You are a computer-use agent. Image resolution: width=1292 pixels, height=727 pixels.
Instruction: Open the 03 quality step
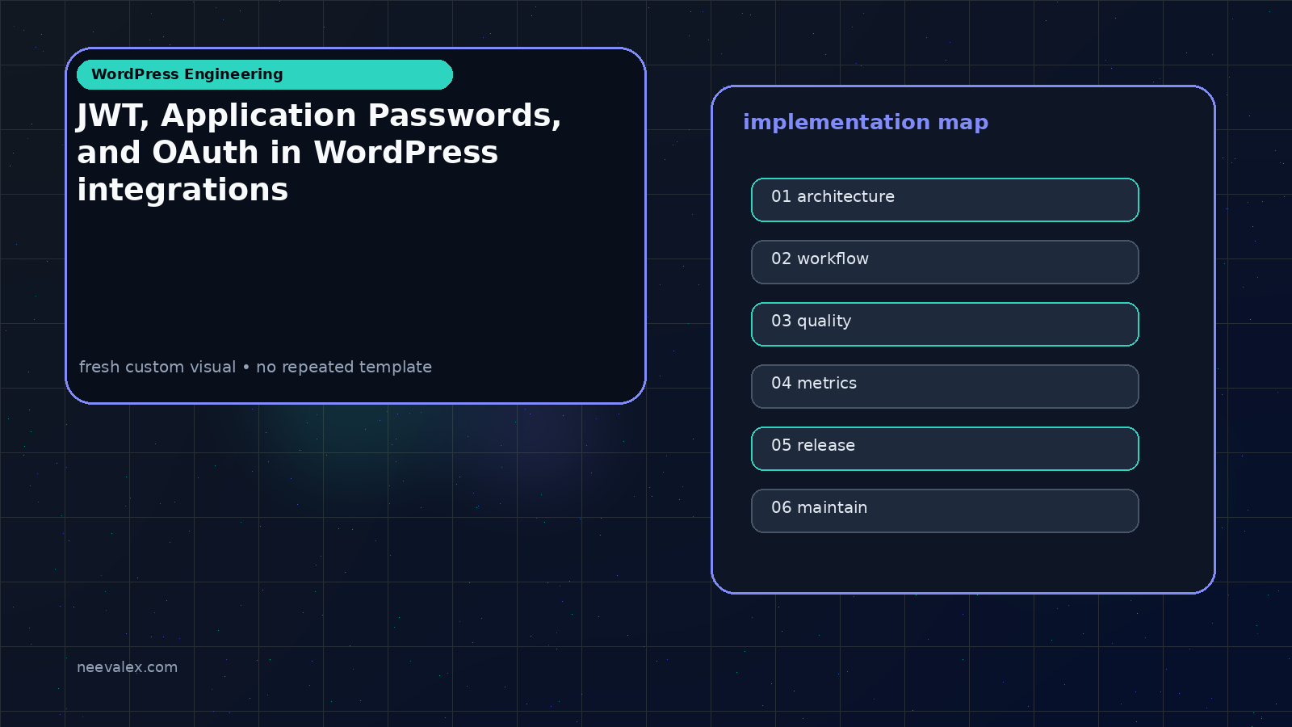coord(945,324)
